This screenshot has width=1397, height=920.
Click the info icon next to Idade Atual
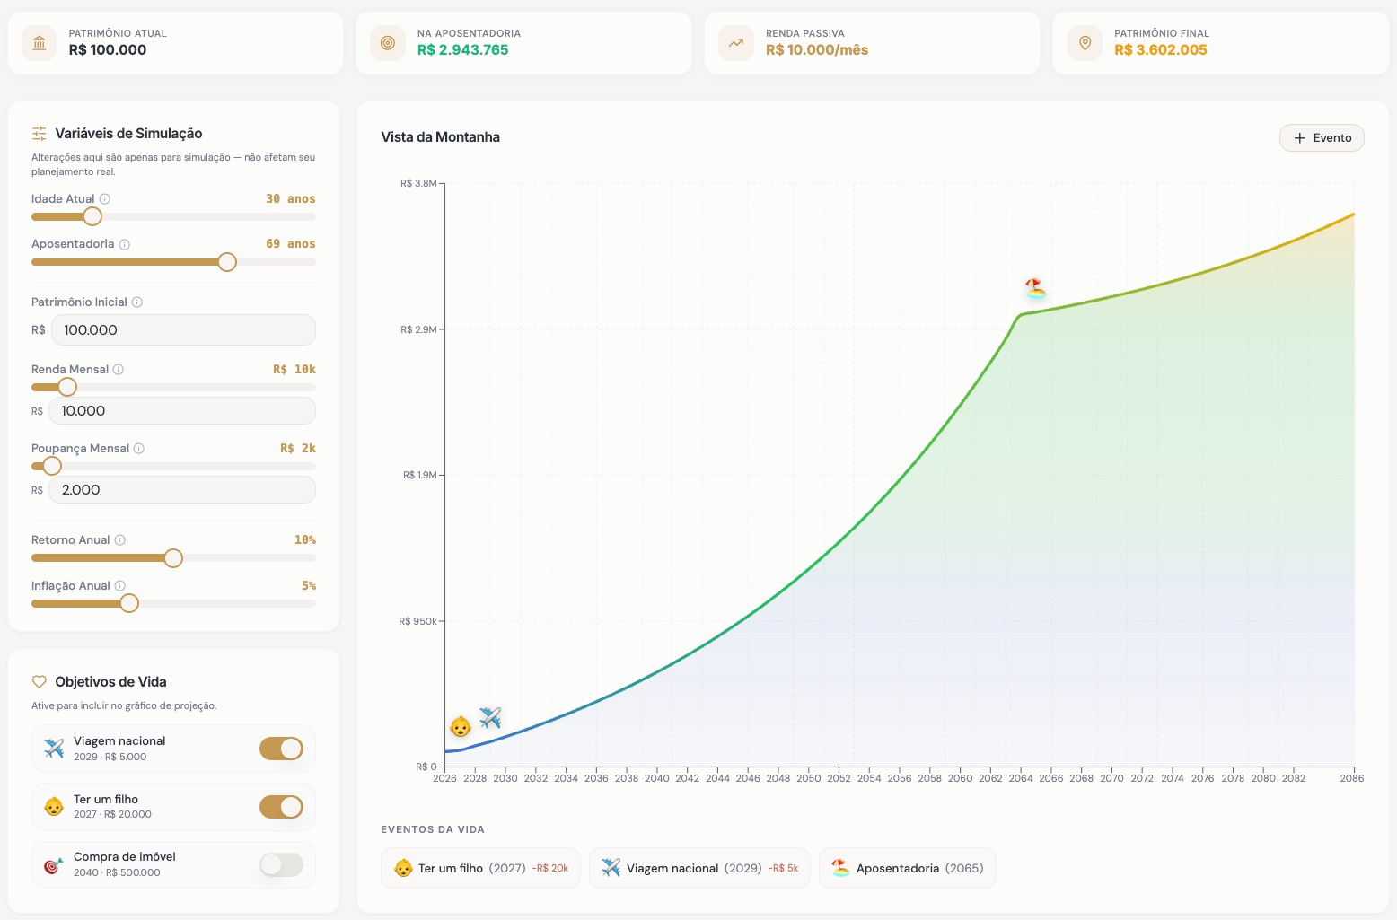105,199
